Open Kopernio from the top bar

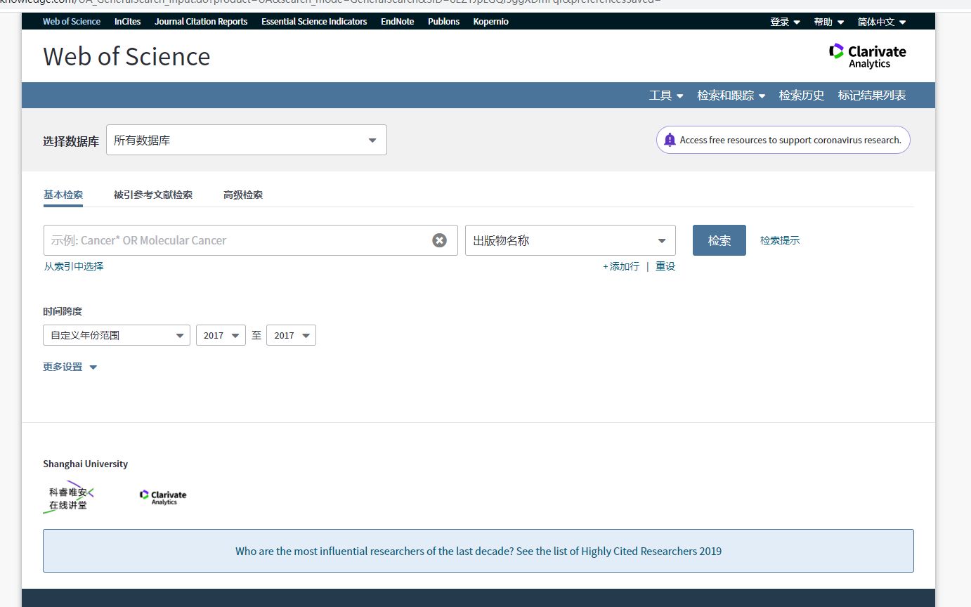click(x=491, y=22)
